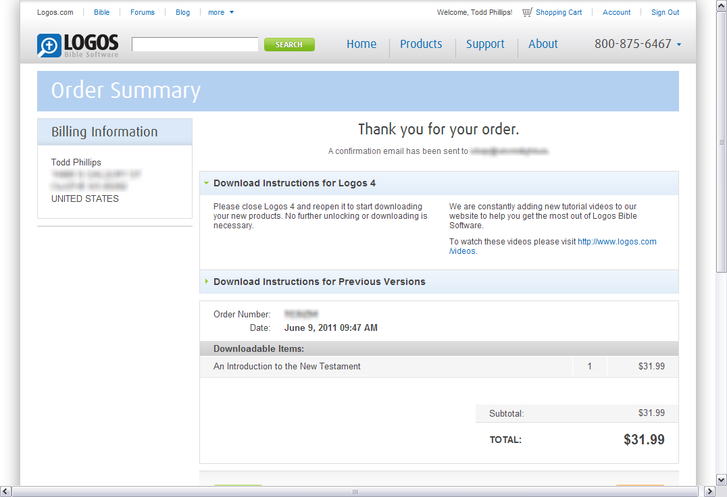
Task: Click UNITED STATES in billing address
Action: (x=85, y=199)
